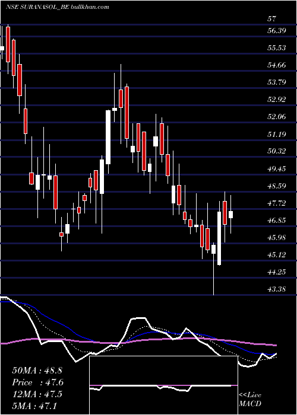Click the NSE SURANASOL_BE bullkhan.com chart title

[x=57, y=7]
